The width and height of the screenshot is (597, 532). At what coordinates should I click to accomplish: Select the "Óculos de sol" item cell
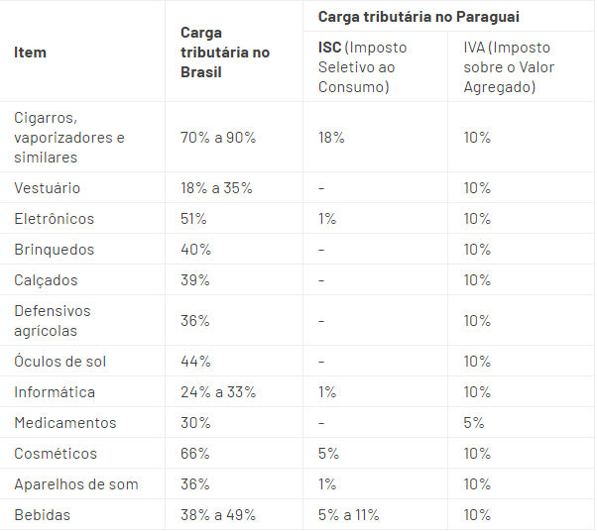point(60,362)
